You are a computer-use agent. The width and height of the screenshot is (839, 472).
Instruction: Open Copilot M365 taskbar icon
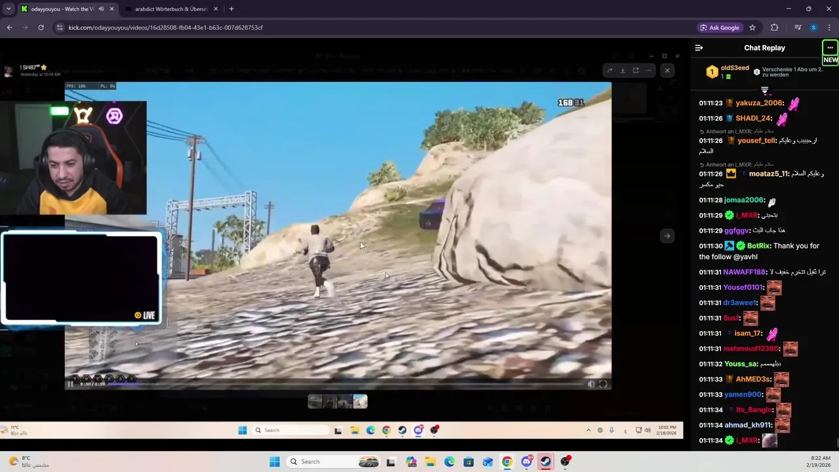[411, 462]
